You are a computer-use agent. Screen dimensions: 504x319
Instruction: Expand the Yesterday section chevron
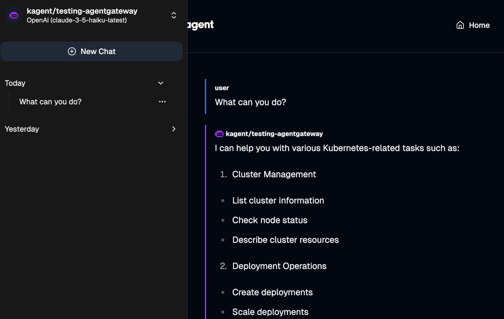click(x=174, y=129)
